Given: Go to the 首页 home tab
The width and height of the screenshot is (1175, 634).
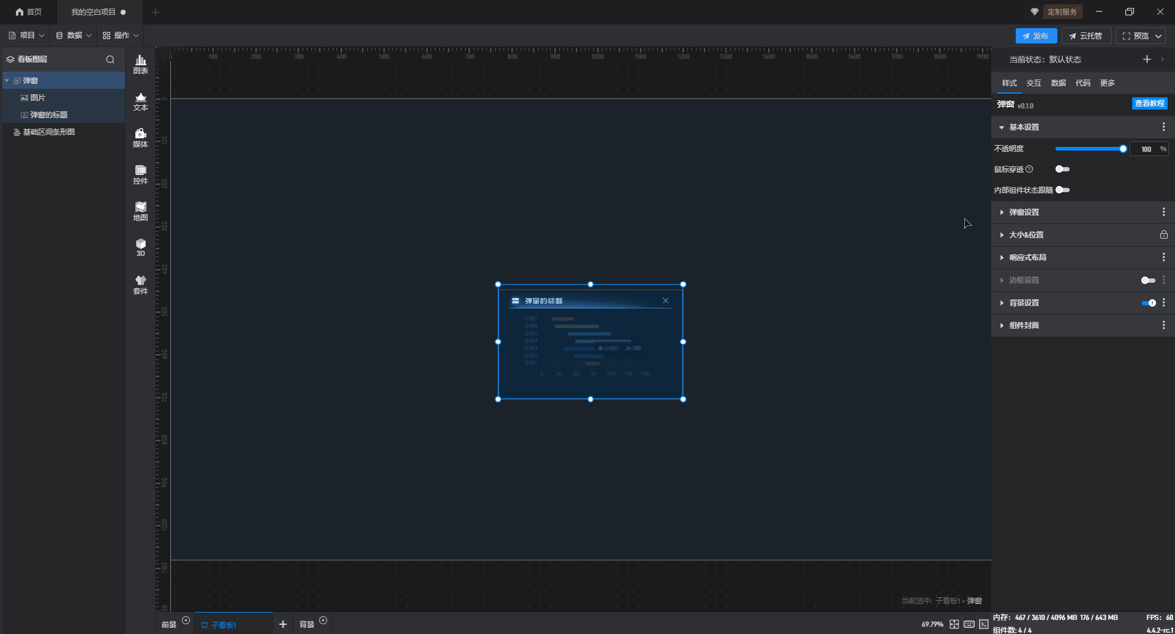Looking at the screenshot, I should (x=29, y=12).
